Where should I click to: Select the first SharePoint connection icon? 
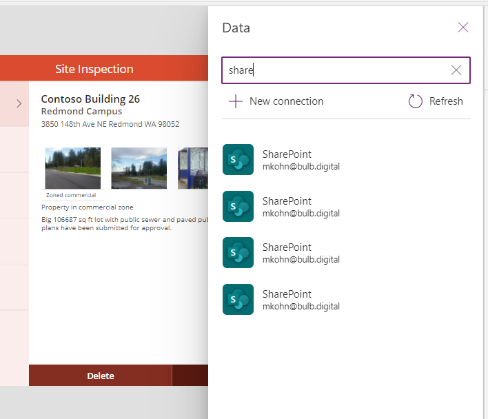tap(238, 160)
